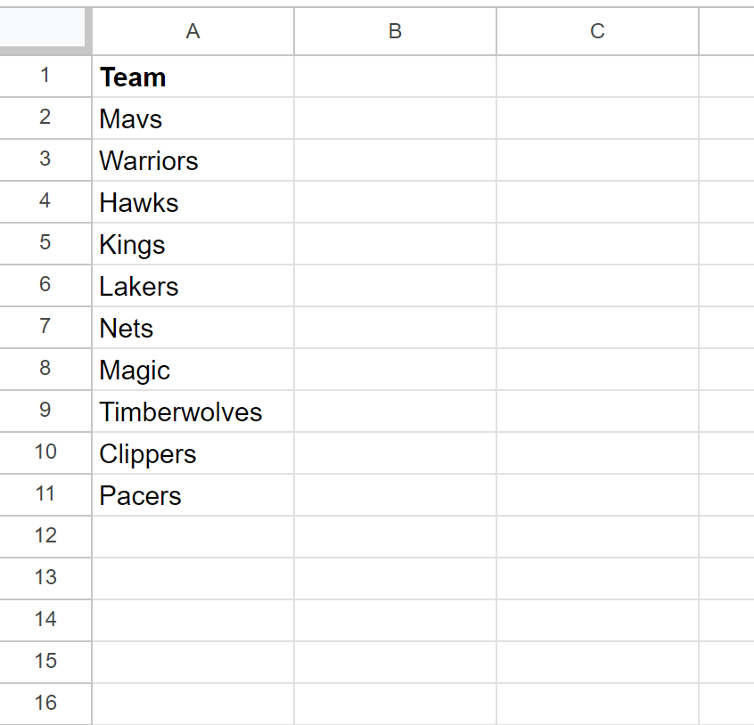This screenshot has width=754, height=725.
Task: Select the cell containing Clippers
Action: (x=193, y=452)
